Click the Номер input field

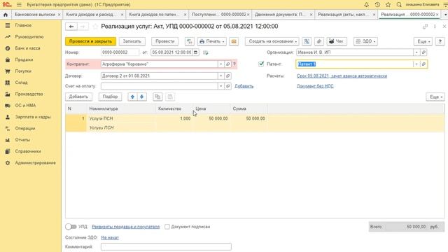tap(120, 52)
